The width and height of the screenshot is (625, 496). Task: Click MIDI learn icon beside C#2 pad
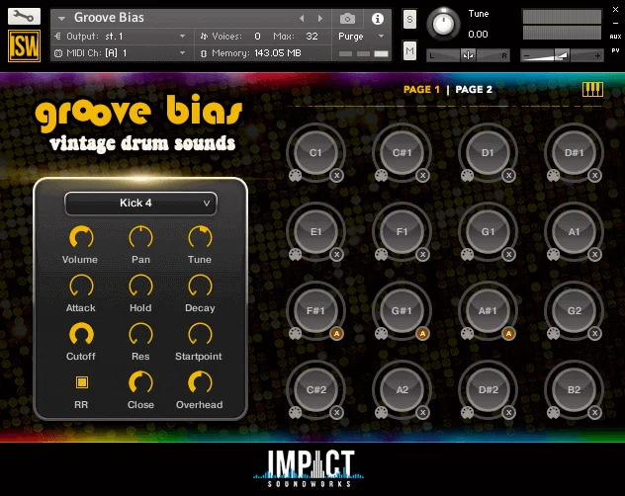(x=295, y=413)
